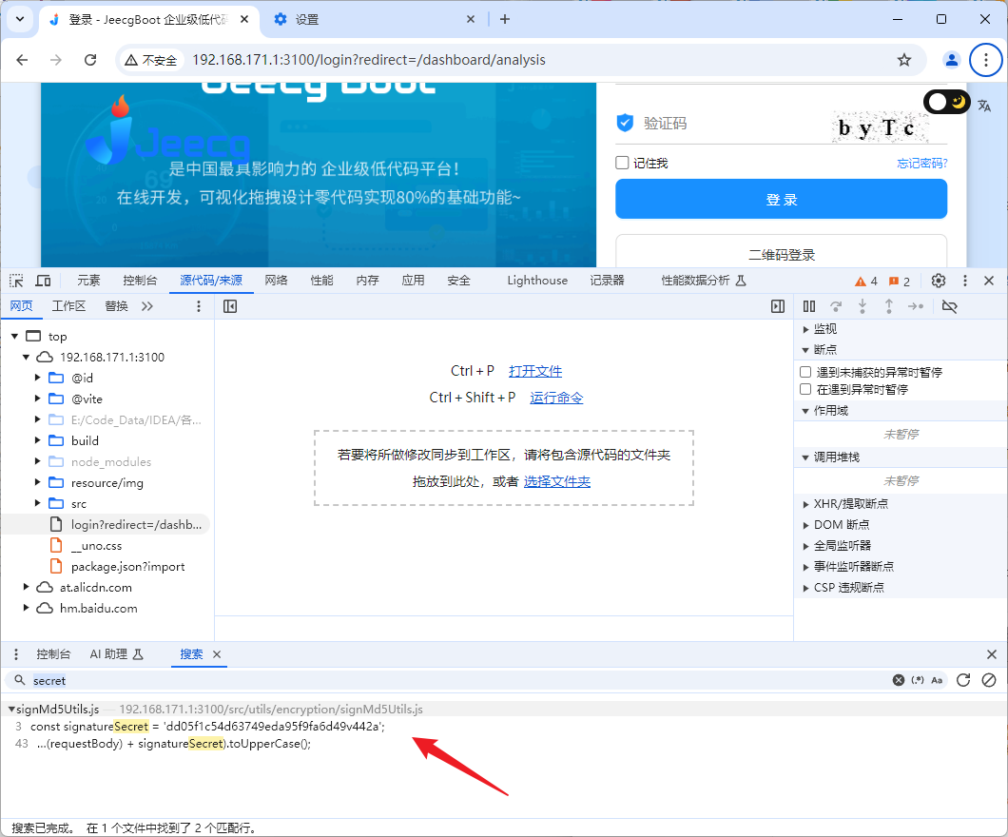Open a new browser tab

pos(505,19)
